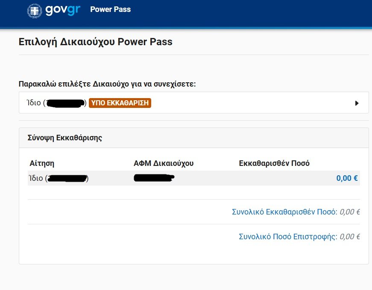Image resolution: width=372 pixels, height=290 pixels.
Task: Expand the beneficiary row arrow
Action: tap(357, 103)
